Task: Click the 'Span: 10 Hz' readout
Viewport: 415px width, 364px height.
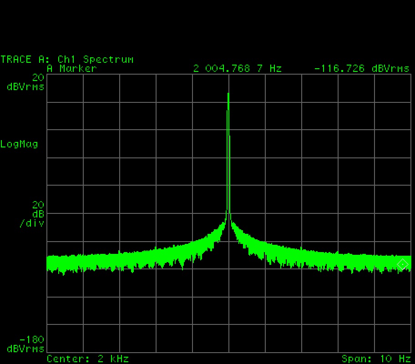Action: (x=375, y=359)
